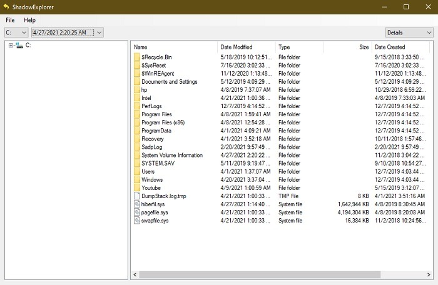The height and width of the screenshot is (285, 438).
Task: Click the pagefile.sys file icon
Action: pyautogui.click(x=137, y=212)
